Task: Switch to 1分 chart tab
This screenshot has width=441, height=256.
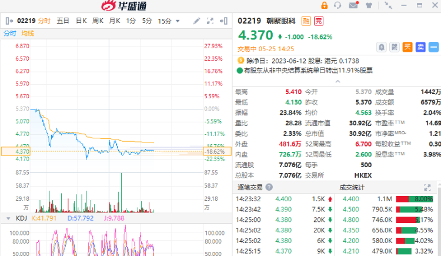Action: coord(131,21)
